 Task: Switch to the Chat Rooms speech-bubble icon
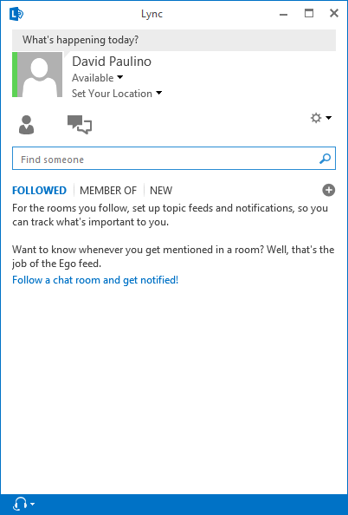click(80, 125)
